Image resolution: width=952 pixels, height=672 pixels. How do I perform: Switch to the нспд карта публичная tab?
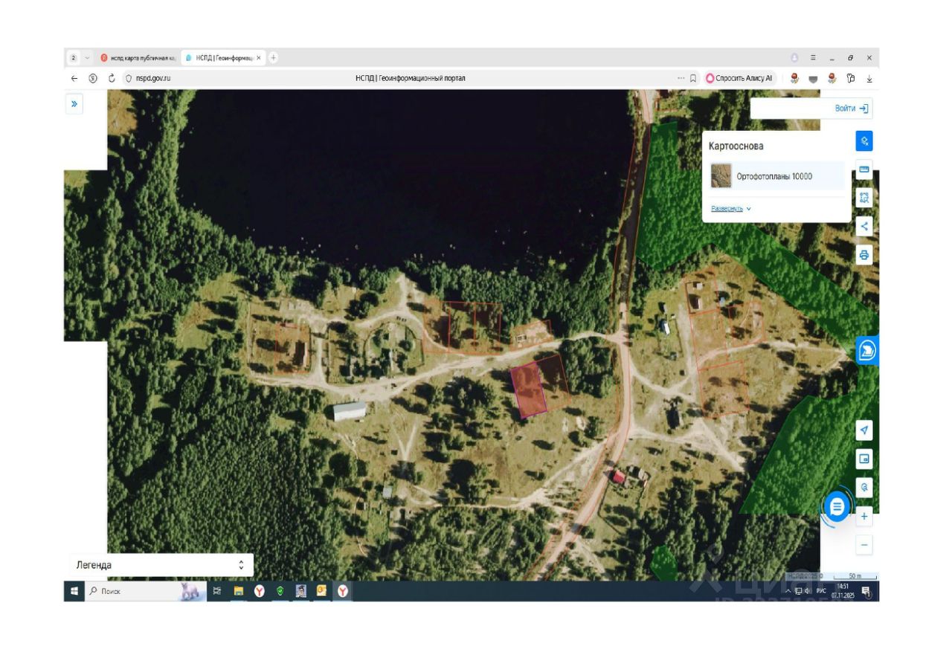point(138,57)
